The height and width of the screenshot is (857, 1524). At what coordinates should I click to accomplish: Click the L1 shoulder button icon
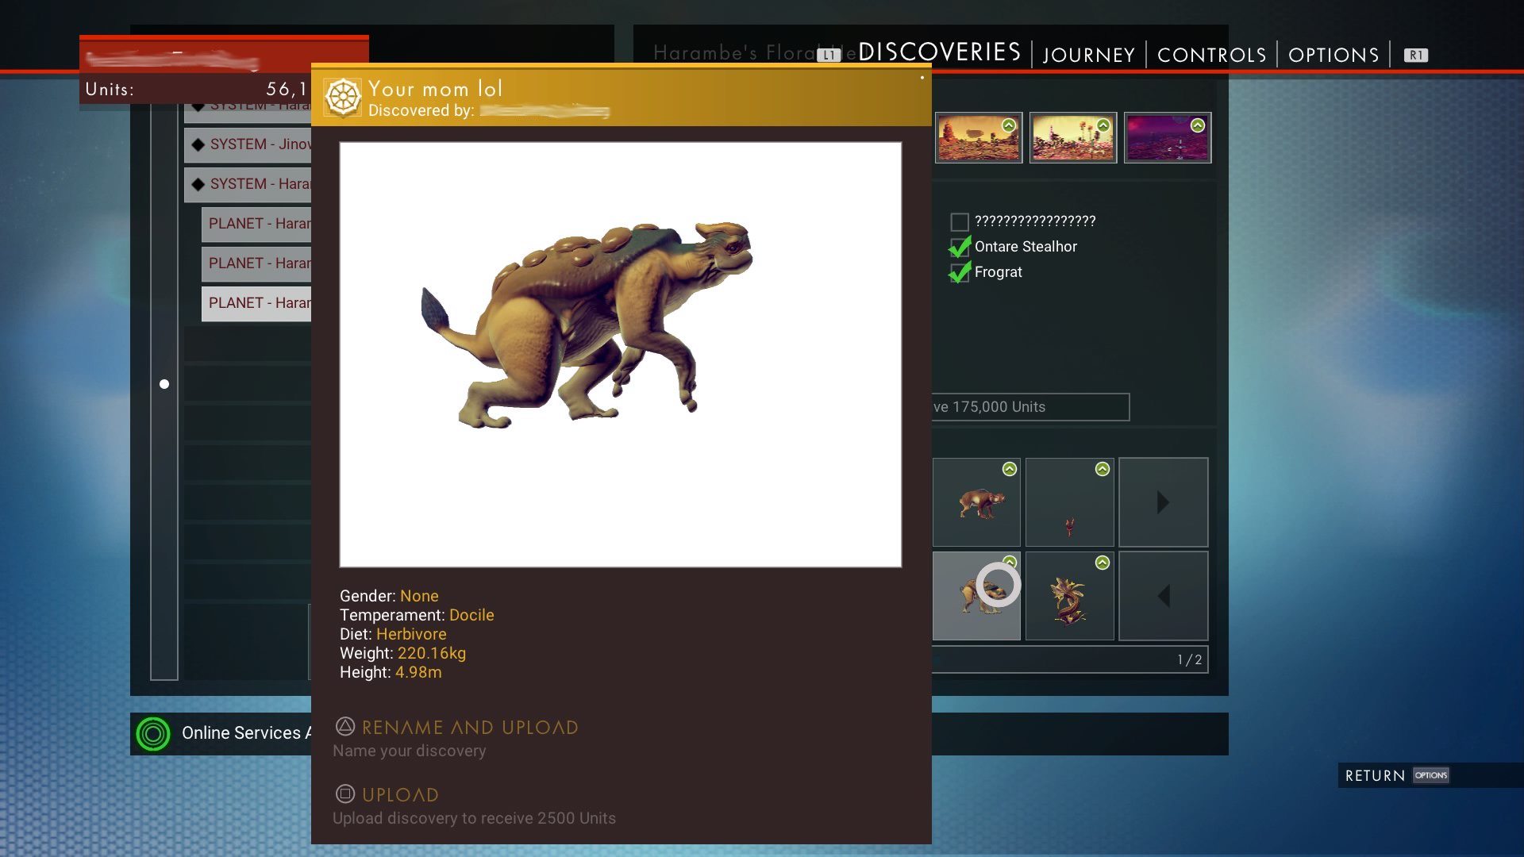[x=829, y=55]
